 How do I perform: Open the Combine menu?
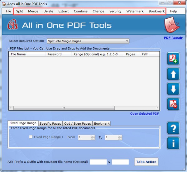coord(81,11)
